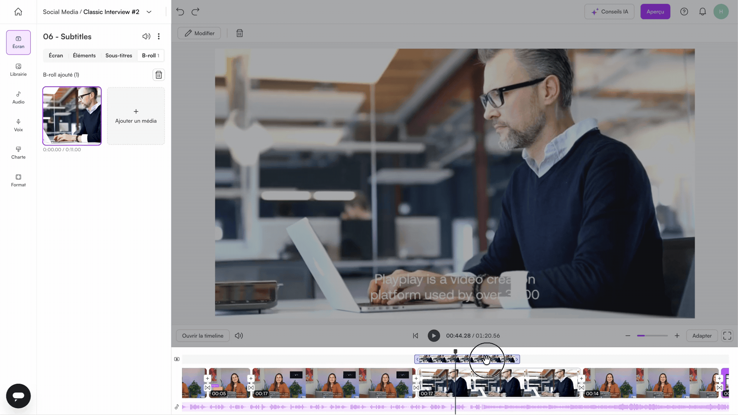Image resolution: width=738 pixels, height=415 pixels.
Task: Switch to the Écran tab
Action: tap(56, 55)
